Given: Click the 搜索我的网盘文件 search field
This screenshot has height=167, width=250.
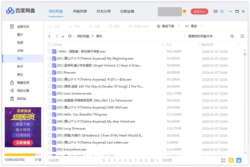Looking at the screenshot, I should pyautogui.click(x=207, y=36).
